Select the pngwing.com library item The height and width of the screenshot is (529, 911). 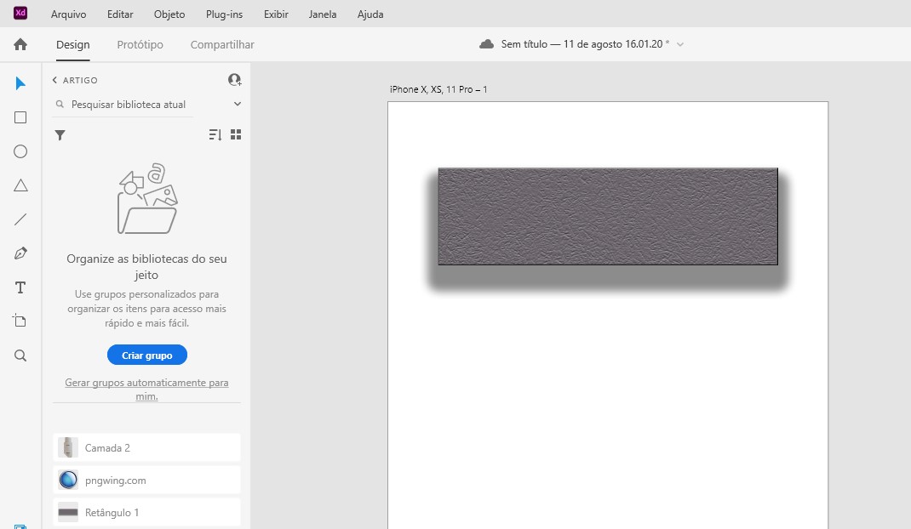pos(146,481)
